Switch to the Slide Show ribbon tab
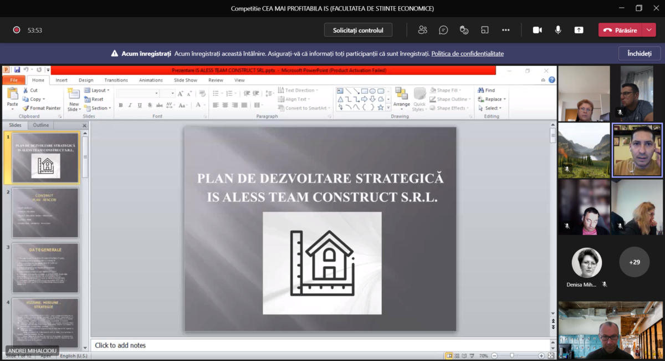The height and width of the screenshot is (361, 665). pos(185,80)
